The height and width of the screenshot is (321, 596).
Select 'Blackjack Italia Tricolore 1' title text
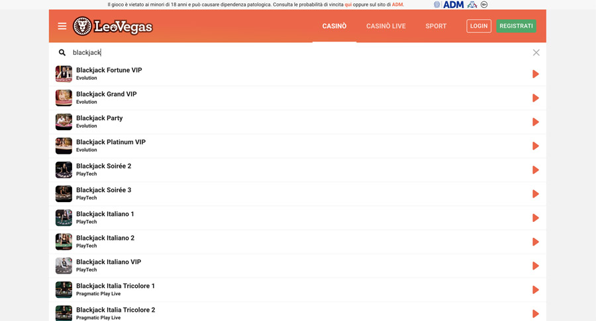pos(115,286)
